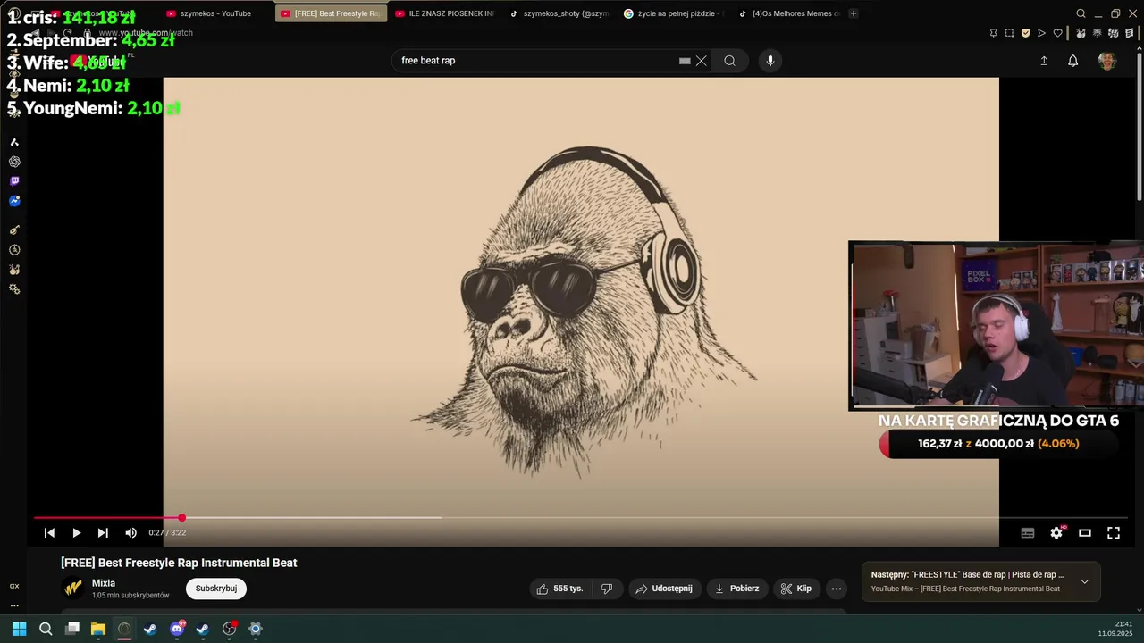
Task: Open Windows taskbar search
Action: click(x=46, y=629)
